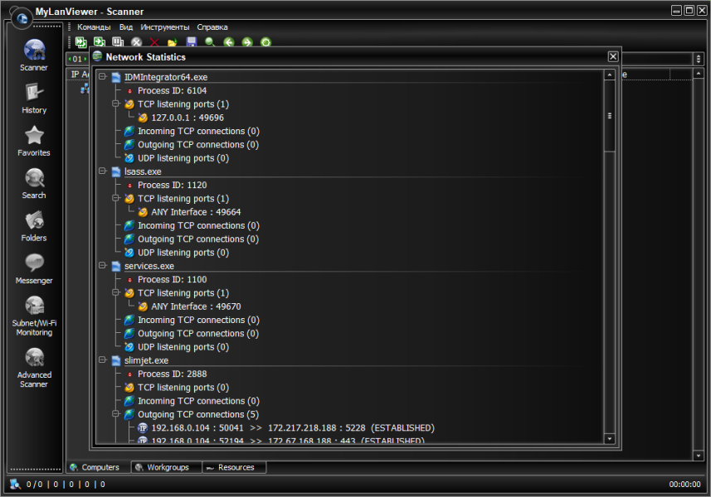The height and width of the screenshot is (497, 711).
Task: Switch to the Resources tab
Action: 234,467
